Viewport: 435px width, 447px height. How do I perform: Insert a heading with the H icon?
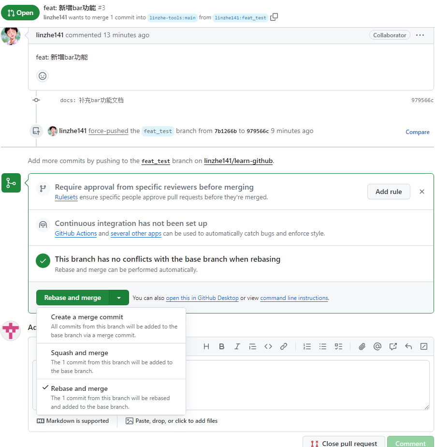[206, 346]
